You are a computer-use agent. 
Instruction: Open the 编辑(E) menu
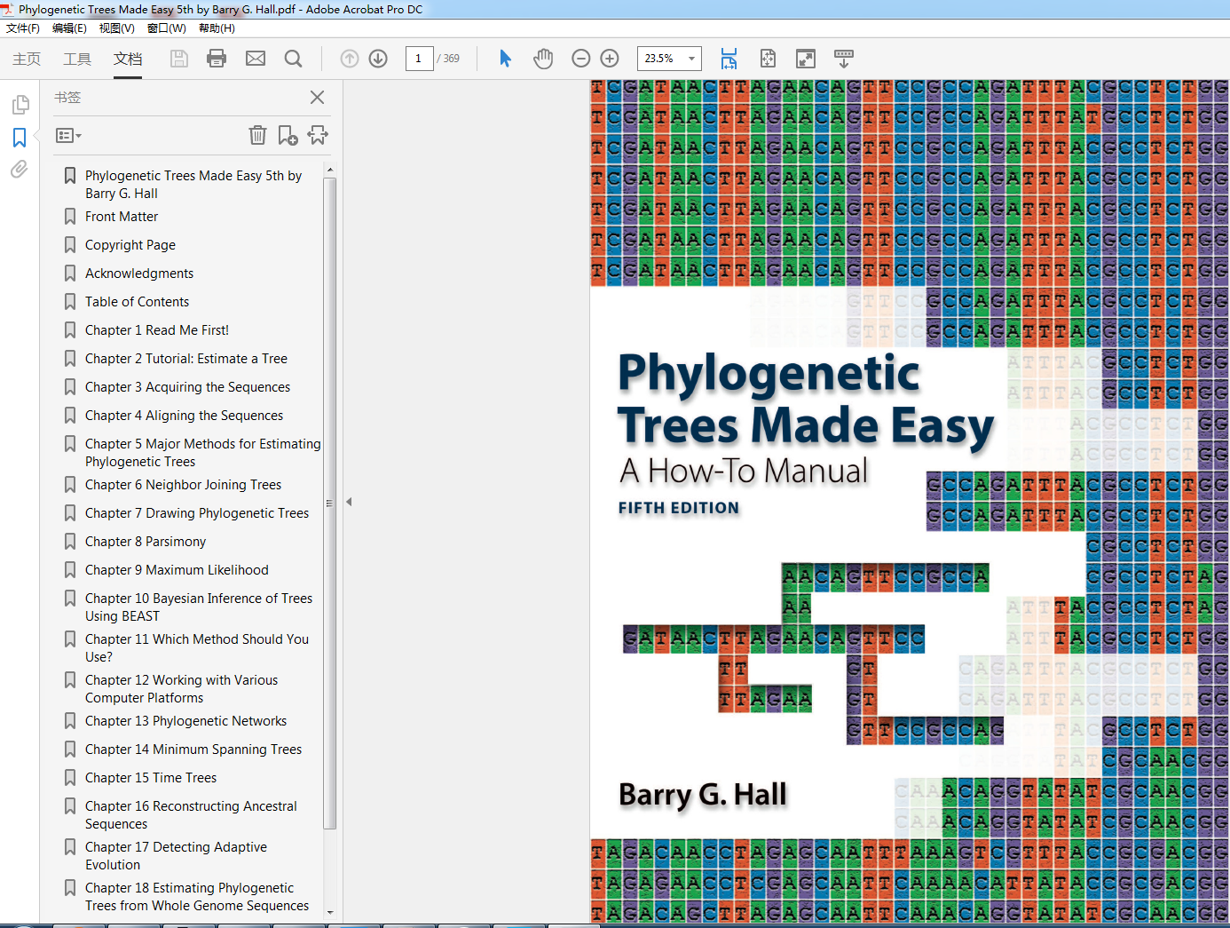[x=69, y=28]
